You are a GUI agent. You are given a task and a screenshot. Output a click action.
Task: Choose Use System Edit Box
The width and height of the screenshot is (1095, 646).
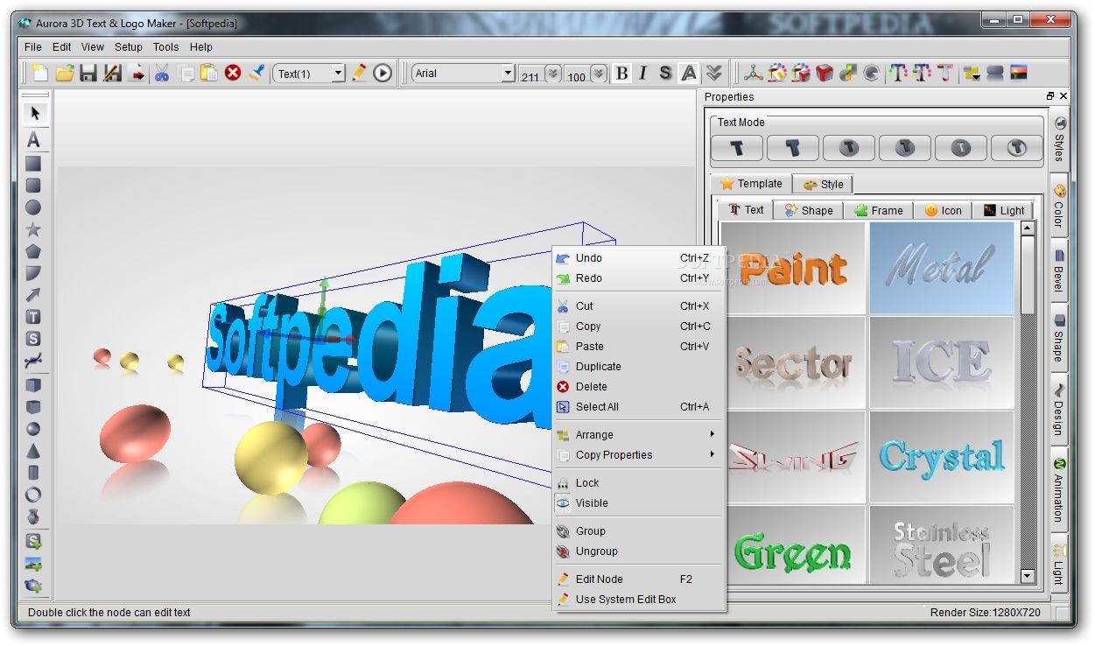tap(640, 600)
